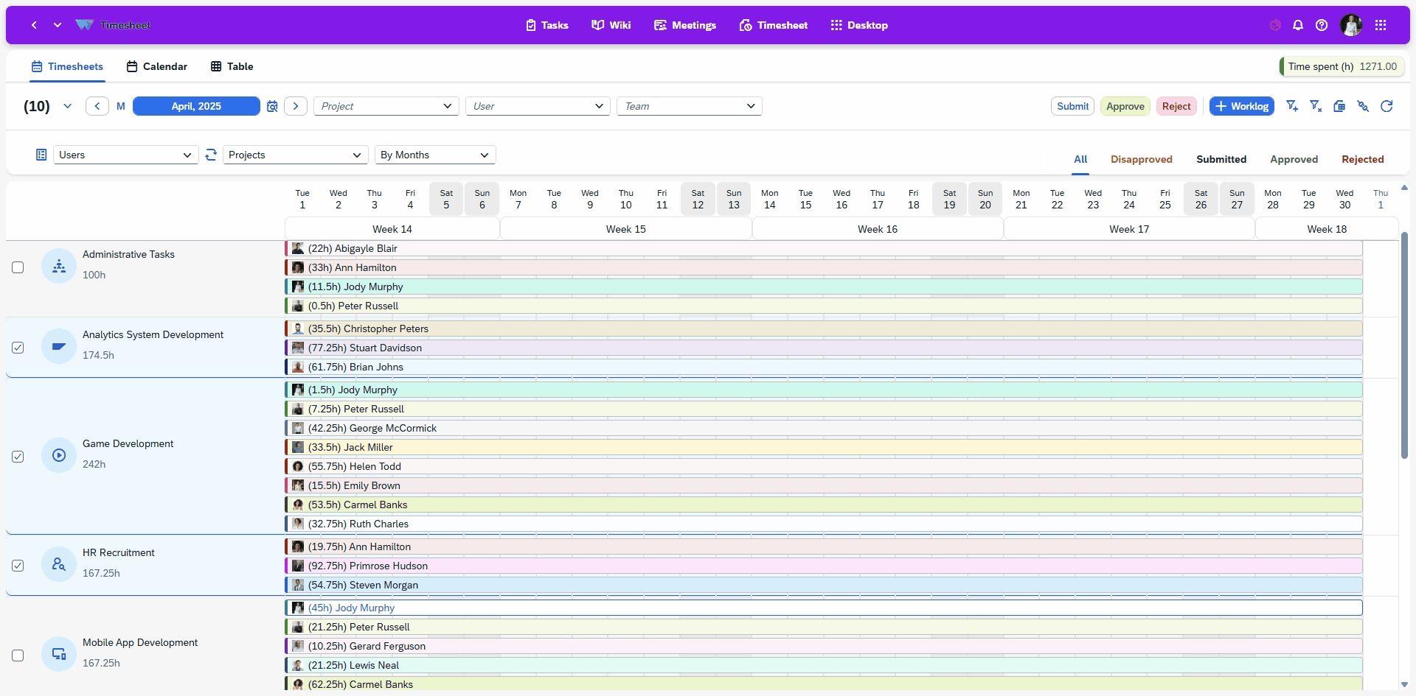Uncheck the HR Recruitment checkbox
The height and width of the screenshot is (696, 1416).
18,565
